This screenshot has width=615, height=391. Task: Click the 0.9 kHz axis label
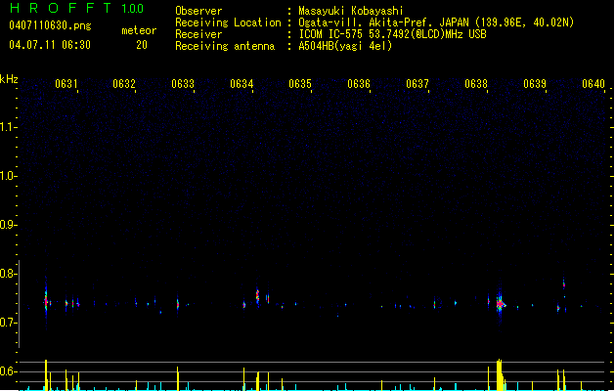click(8, 225)
